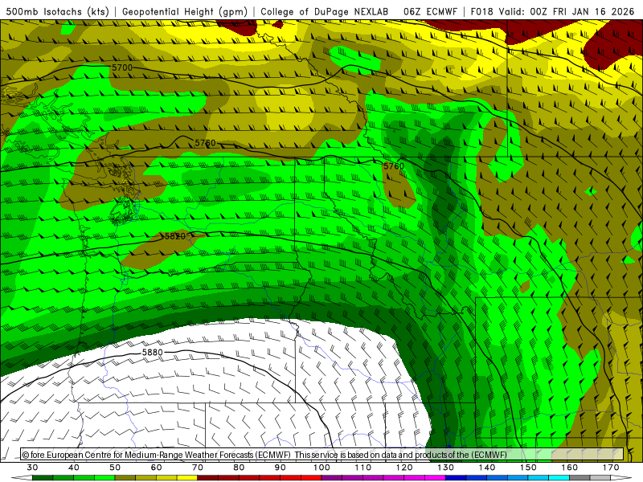643x482 pixels.
Task: Select the 50 label on the color scale
Action: pyautogui.click(x=115, y=468)
